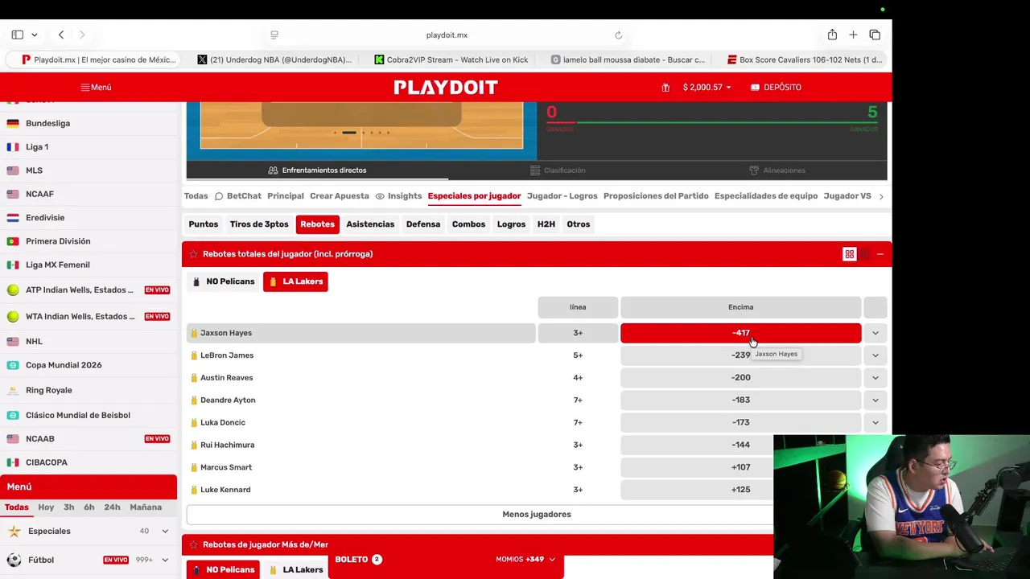Open the hamburger Menú button
The width and height of the screenshot is (1030, 579).
[x=96, y=87]
